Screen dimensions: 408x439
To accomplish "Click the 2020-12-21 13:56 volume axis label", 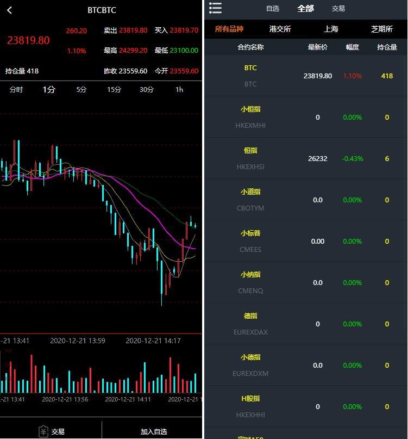I will click(65, 399).
